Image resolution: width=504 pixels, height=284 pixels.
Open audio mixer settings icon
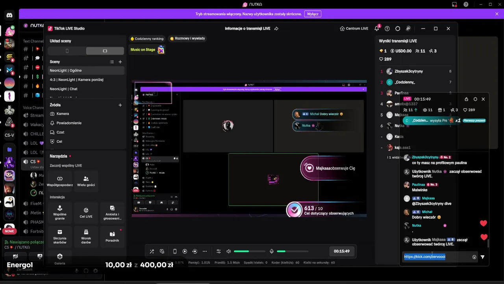[x=219, y=251]
